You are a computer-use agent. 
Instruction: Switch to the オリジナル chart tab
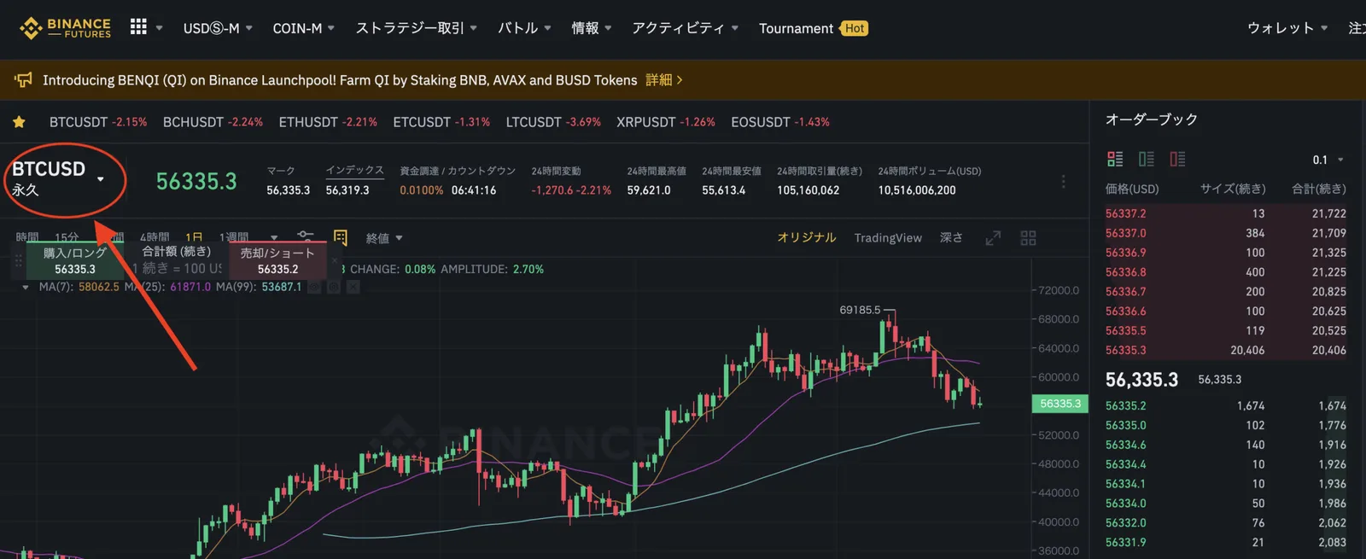pos(806,237)
